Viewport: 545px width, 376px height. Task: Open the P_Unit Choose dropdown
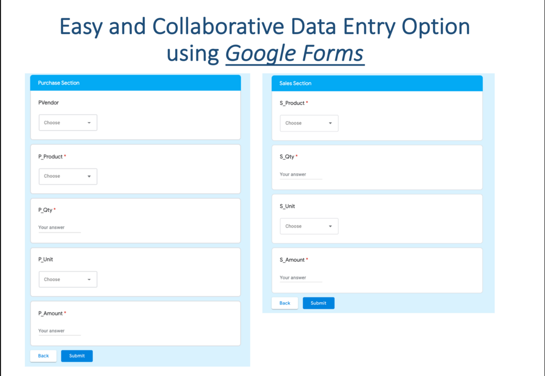pos(67,280)
